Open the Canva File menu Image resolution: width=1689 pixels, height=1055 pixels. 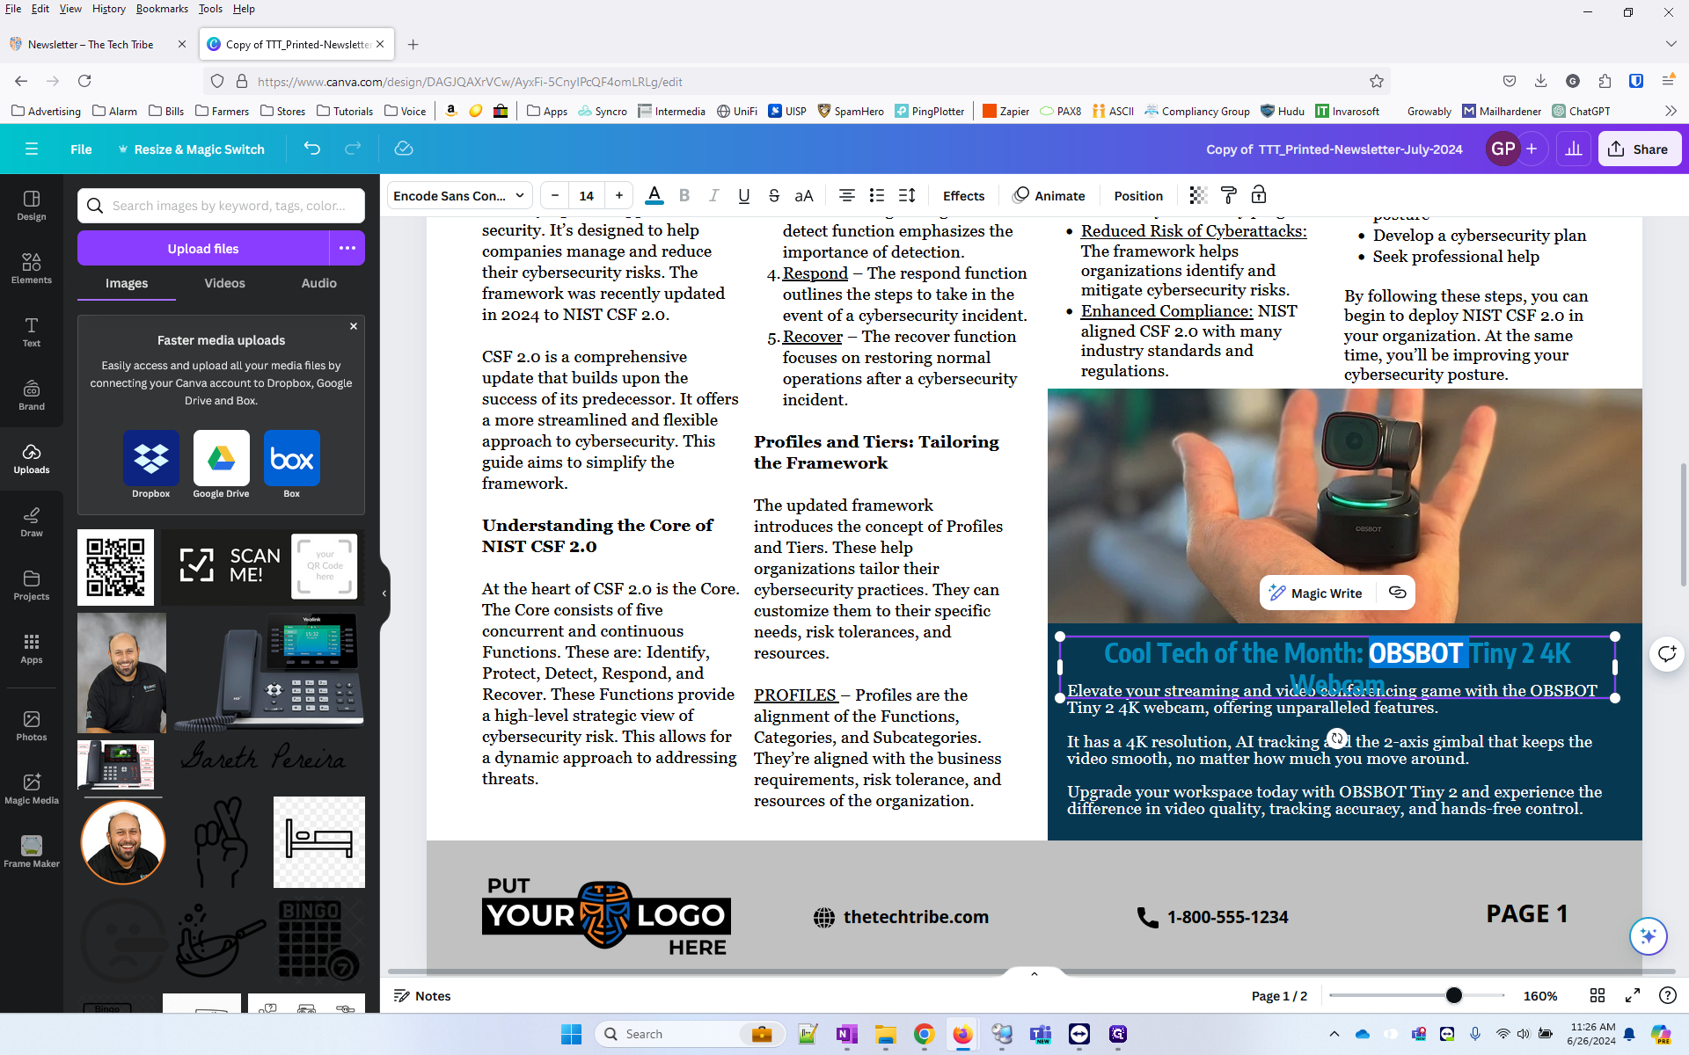(81, 149)
